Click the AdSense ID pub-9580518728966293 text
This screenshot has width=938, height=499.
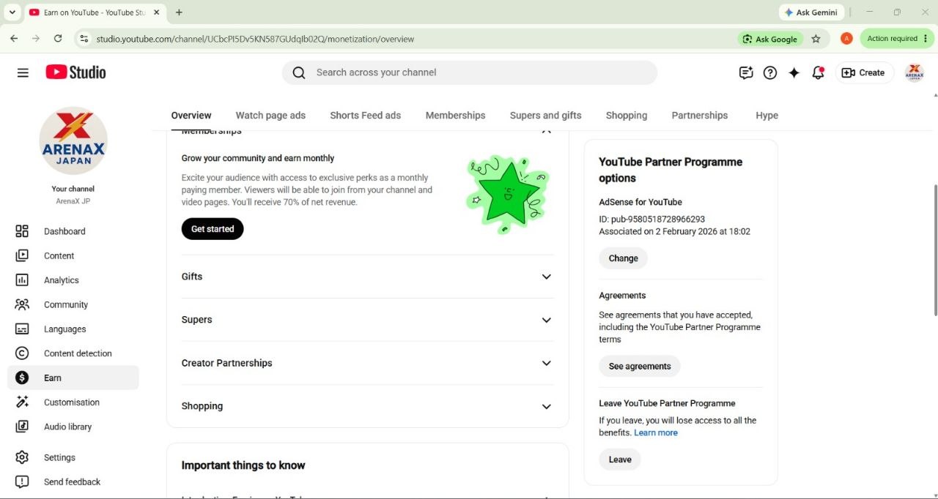coord(651,219)
